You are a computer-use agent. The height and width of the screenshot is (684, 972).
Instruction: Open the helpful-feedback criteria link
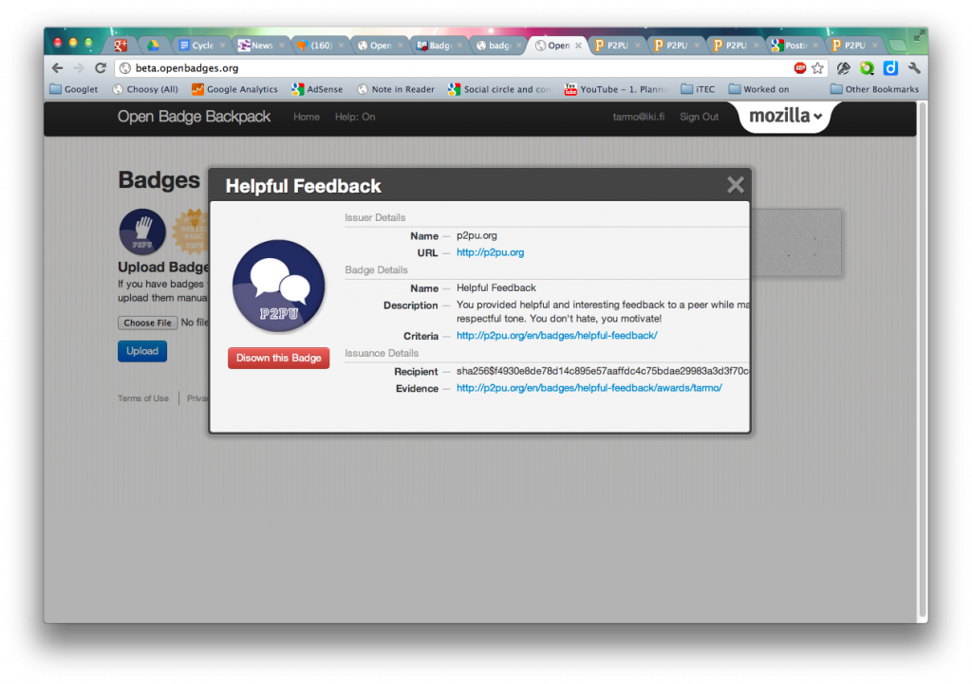tap(556, 336)
